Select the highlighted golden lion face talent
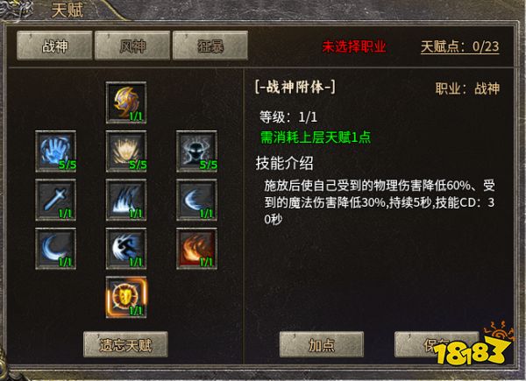 (126, 297)
